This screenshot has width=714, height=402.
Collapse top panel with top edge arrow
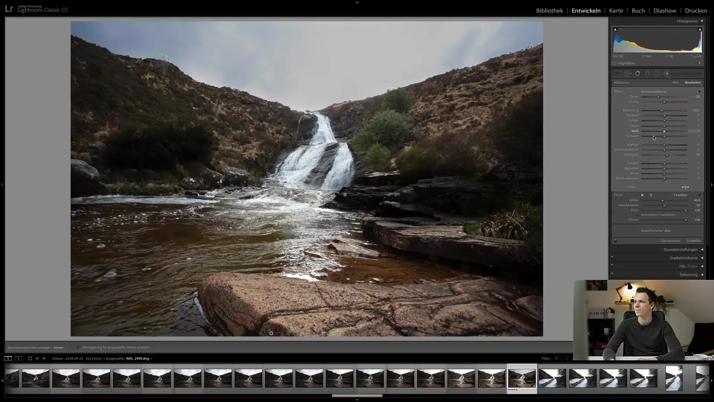pos(357,2)
